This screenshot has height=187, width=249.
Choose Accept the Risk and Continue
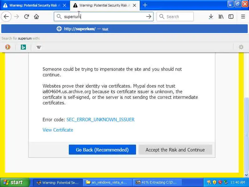175,150
